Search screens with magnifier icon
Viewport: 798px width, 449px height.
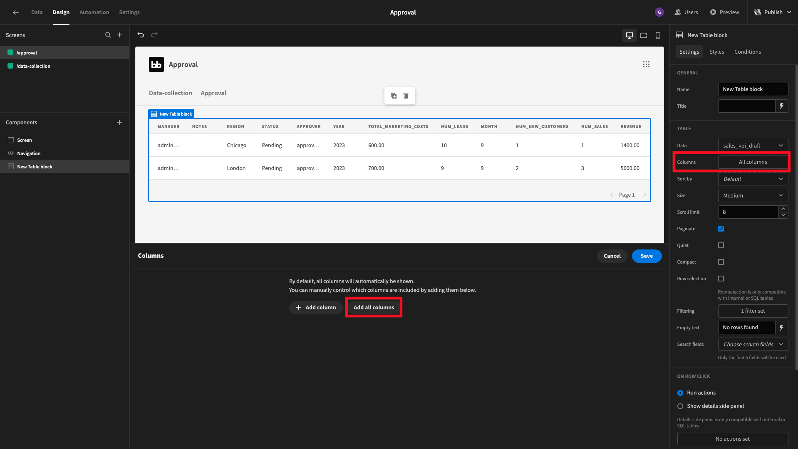(108, 35)
